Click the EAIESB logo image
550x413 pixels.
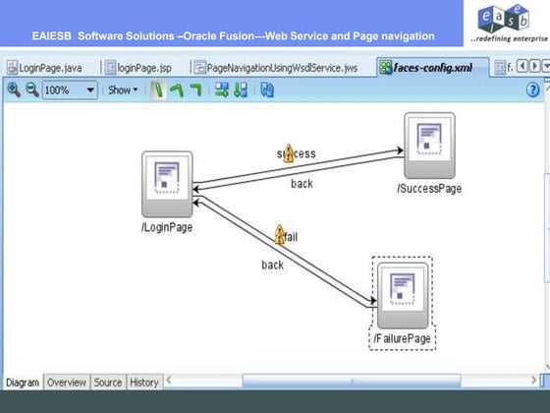click(x=509, y=24)
